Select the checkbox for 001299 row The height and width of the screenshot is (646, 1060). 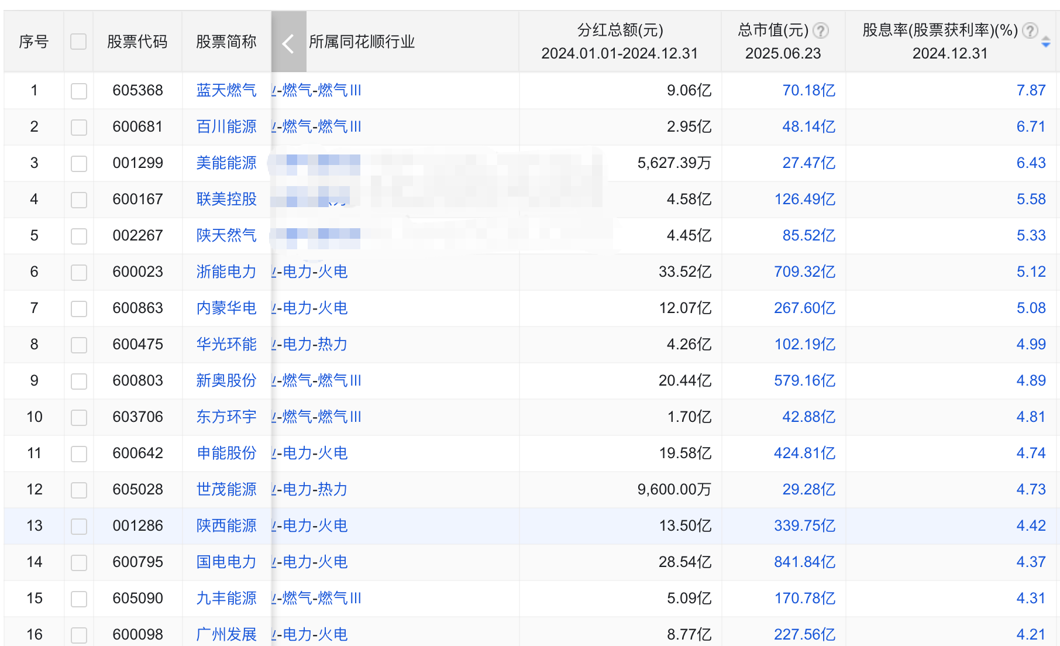pos(78,163)
